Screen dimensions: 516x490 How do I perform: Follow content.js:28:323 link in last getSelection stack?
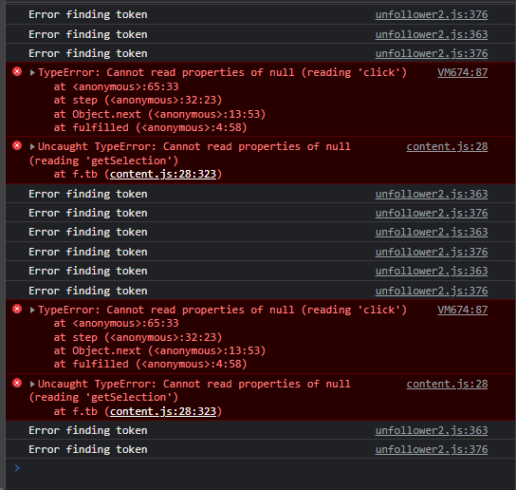pyautogui.click(x=163, y=411)
